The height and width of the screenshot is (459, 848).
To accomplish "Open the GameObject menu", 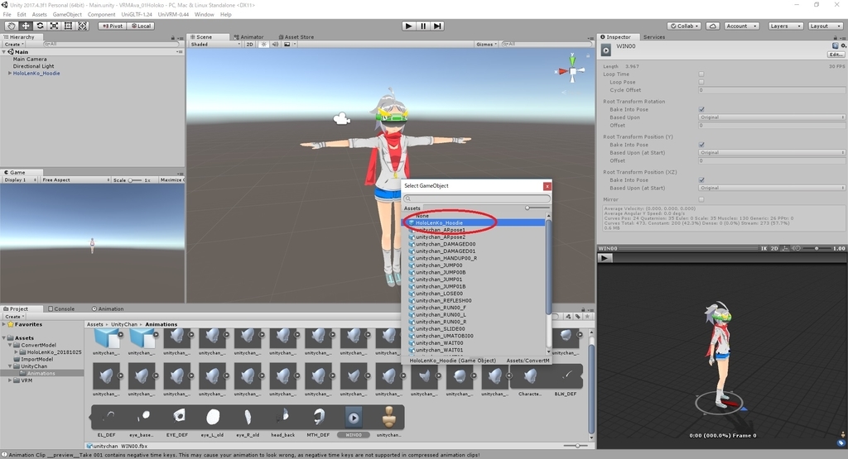I will tap(67, 15).
